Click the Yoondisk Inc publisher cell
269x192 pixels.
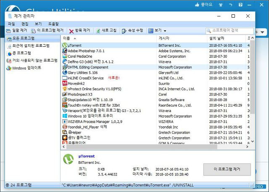point(168,127)
